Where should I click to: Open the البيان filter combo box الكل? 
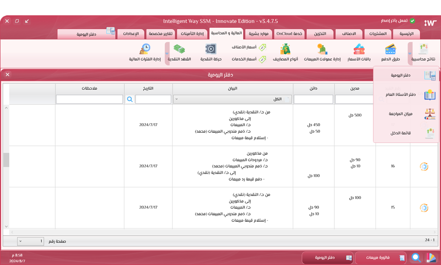pyautogui.click(x=232, y=99)
